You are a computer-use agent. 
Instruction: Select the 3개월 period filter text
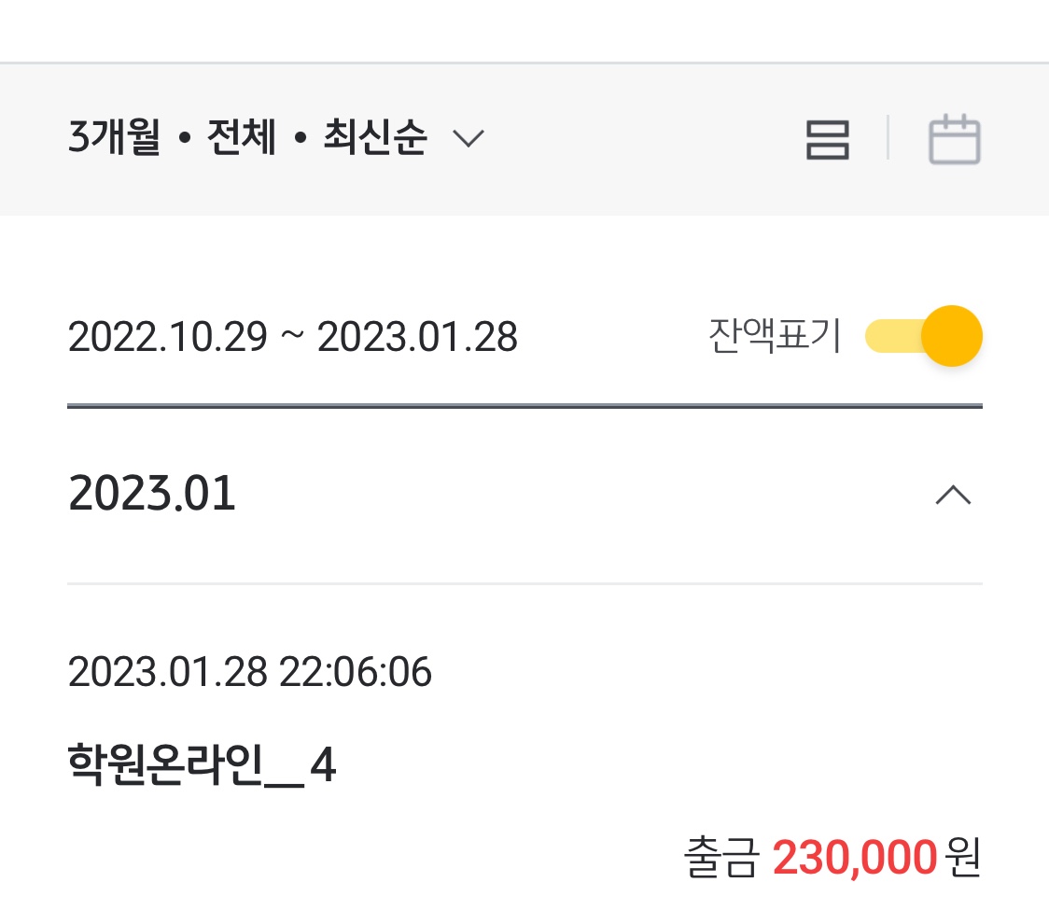click(x=114, y=139)
